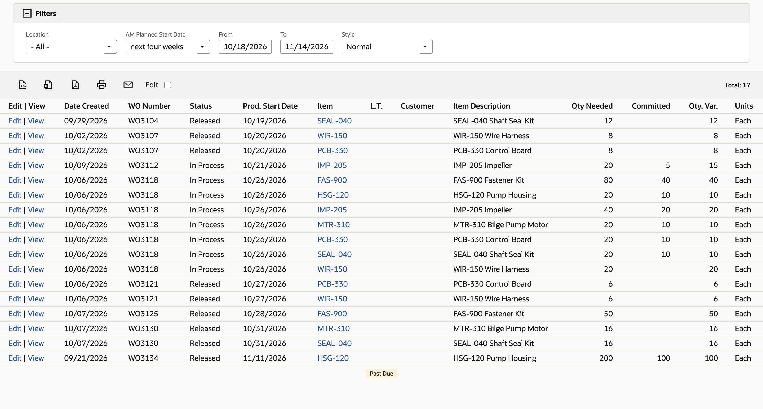Email the search results
Screen dimensions: 763x409
(128, 85)
